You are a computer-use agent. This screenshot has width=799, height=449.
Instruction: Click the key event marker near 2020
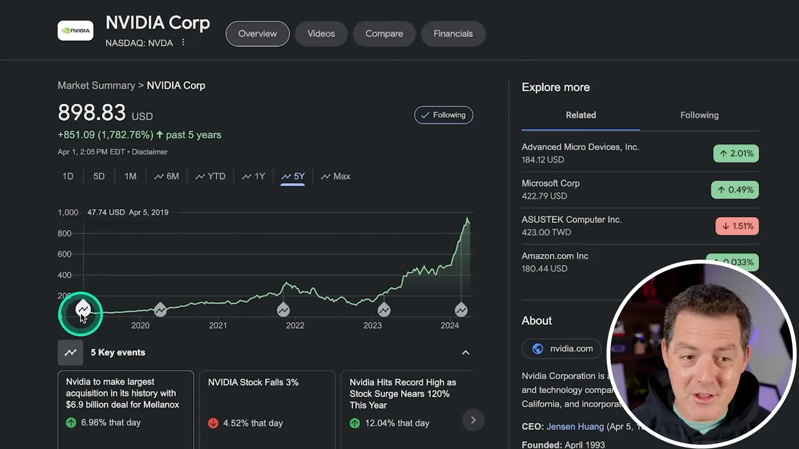coord(160,310)
